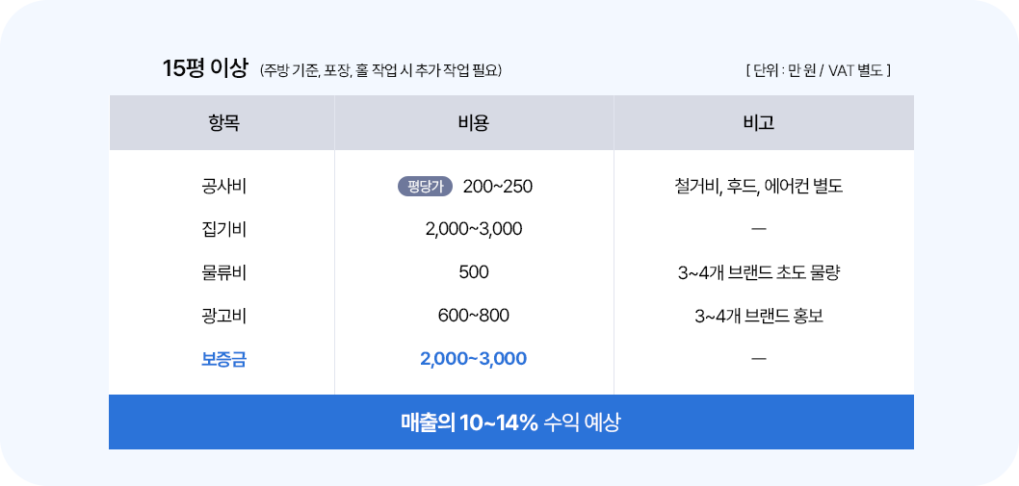Select the 철거비, 후드, 에어컨 별도 note
This screenshot has width=1019, height=486.
[759, 187]
